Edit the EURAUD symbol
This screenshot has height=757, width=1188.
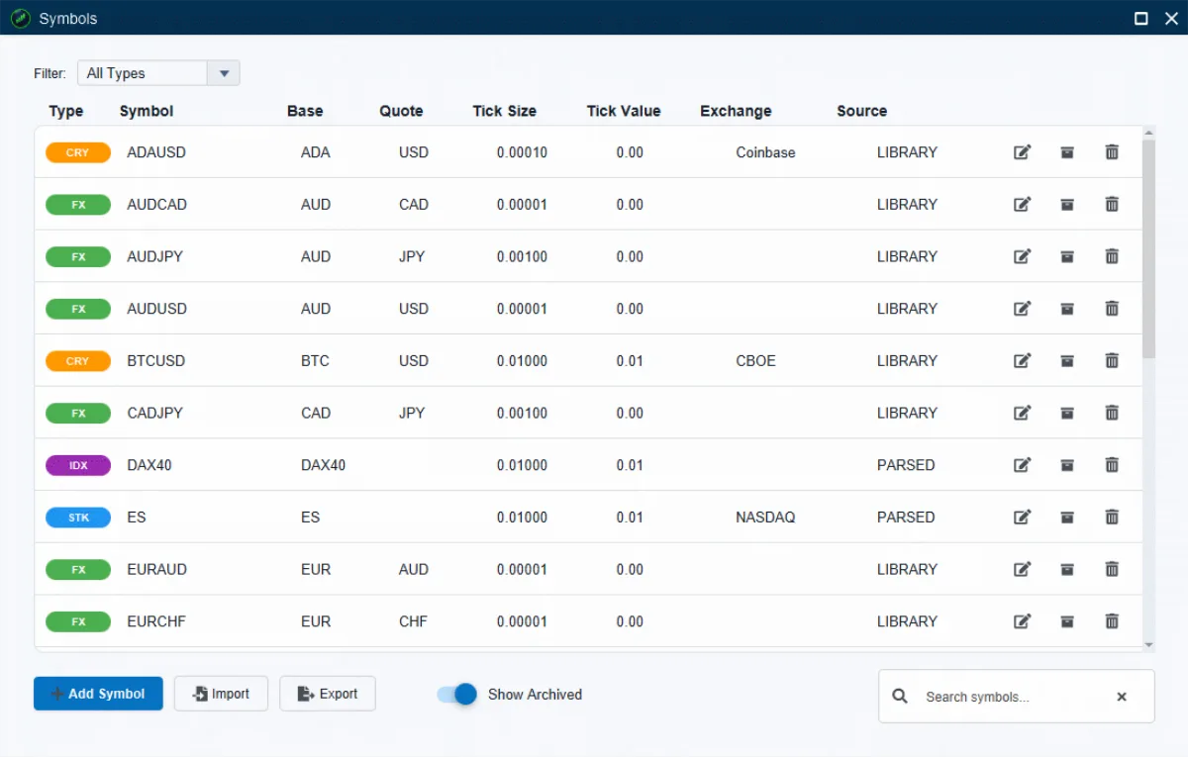[1023, 569]
